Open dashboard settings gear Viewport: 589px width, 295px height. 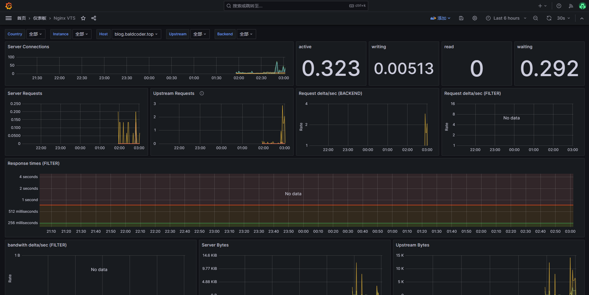[x=474, y=18]
